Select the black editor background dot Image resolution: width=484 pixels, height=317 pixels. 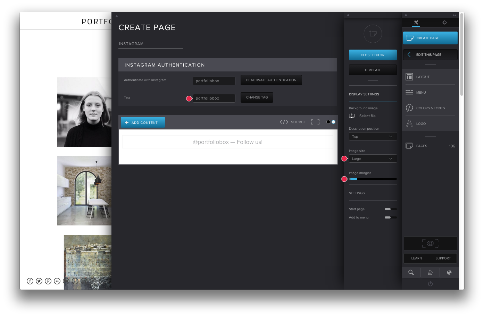328,122
